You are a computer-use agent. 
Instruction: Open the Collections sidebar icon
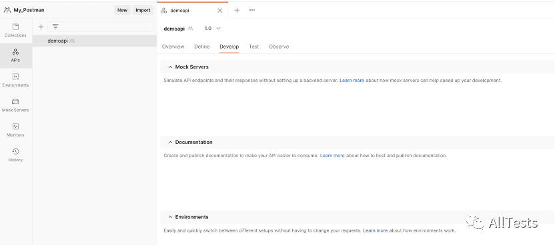click(x=15, y=31)
